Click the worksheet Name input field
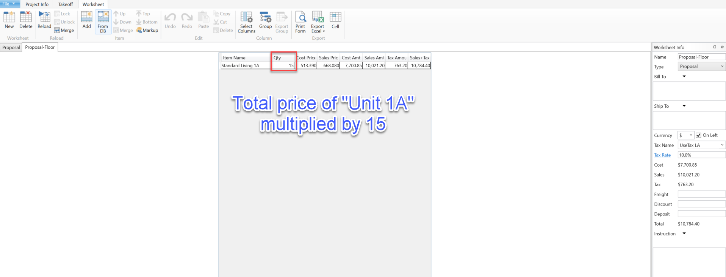Image resolution: width=726 pixels, height=277 pixels. click(701, 57)
